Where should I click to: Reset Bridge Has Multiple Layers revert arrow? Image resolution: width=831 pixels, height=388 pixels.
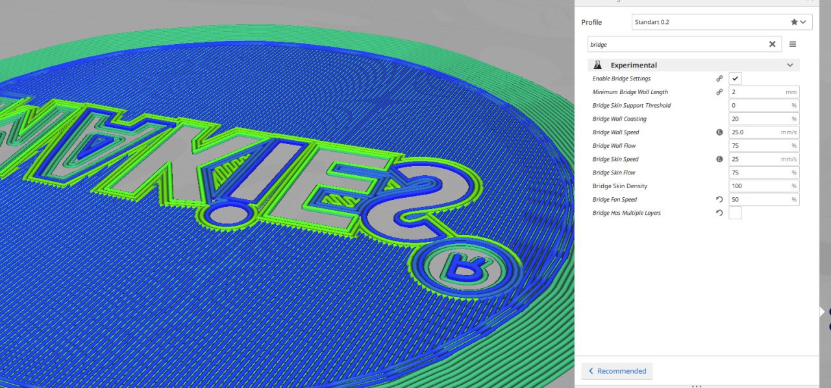click(719, 213)
